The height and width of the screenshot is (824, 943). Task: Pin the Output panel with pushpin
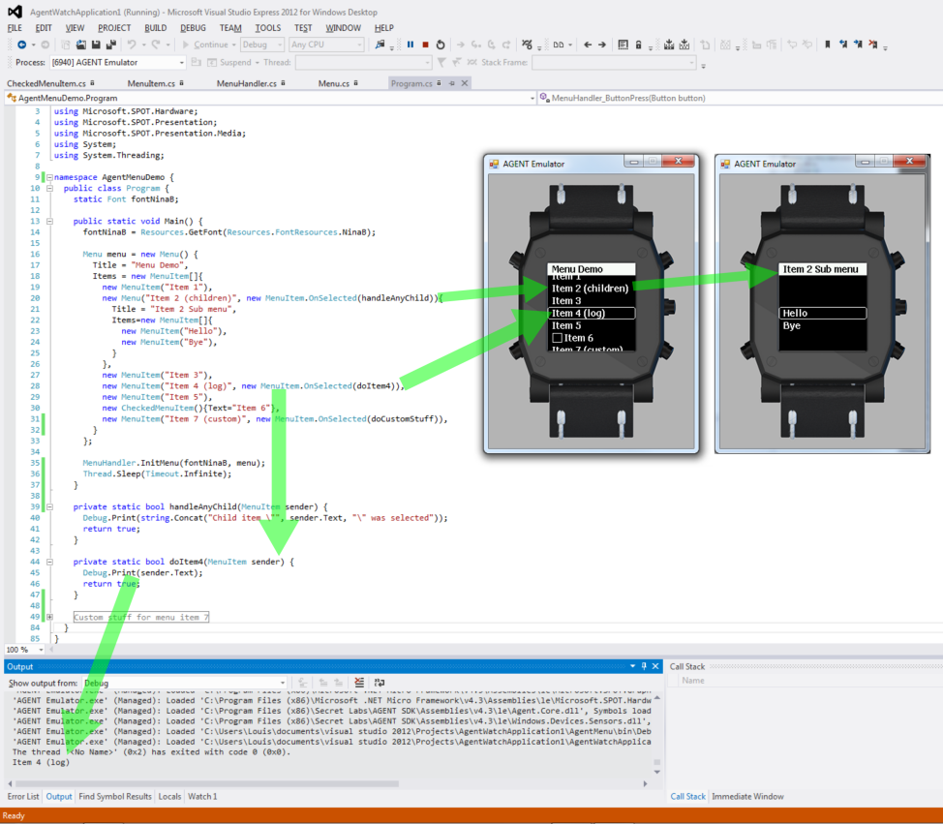(644, 666)
